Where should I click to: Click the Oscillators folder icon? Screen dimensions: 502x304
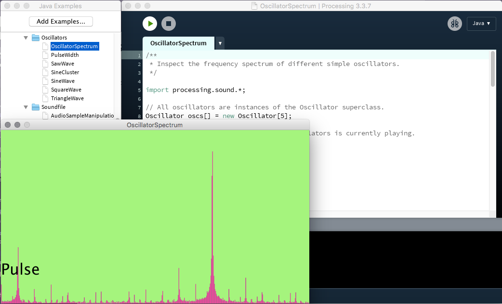pos(36,38)
